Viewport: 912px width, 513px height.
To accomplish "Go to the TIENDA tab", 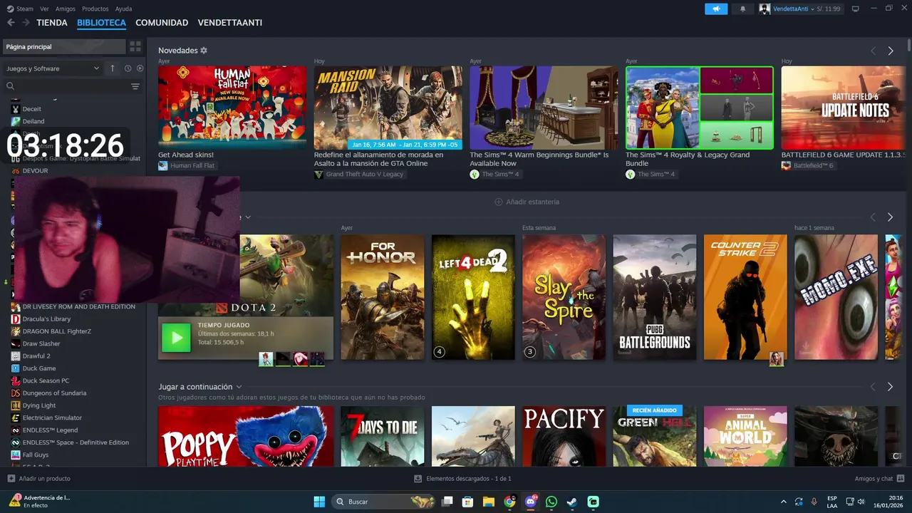I will click(52, 23).
